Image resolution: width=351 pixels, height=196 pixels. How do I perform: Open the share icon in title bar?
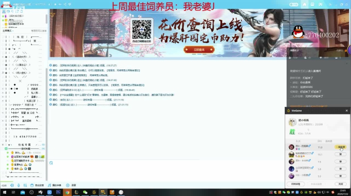[65, 4]
